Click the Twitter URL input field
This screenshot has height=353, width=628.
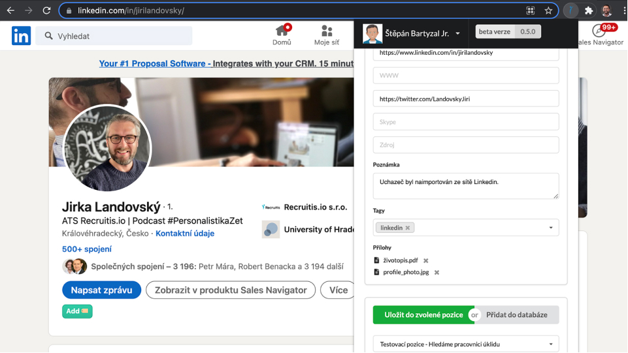click(x=466, y=99)
